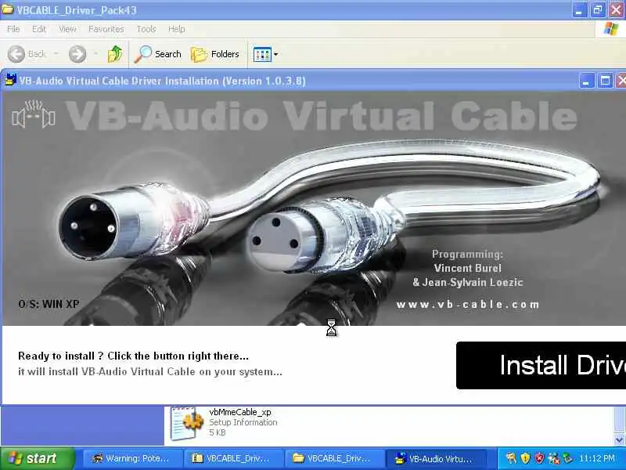Minimize the VB-Audio installer window
Screen dimensions: 626x470
coord(586,81)
